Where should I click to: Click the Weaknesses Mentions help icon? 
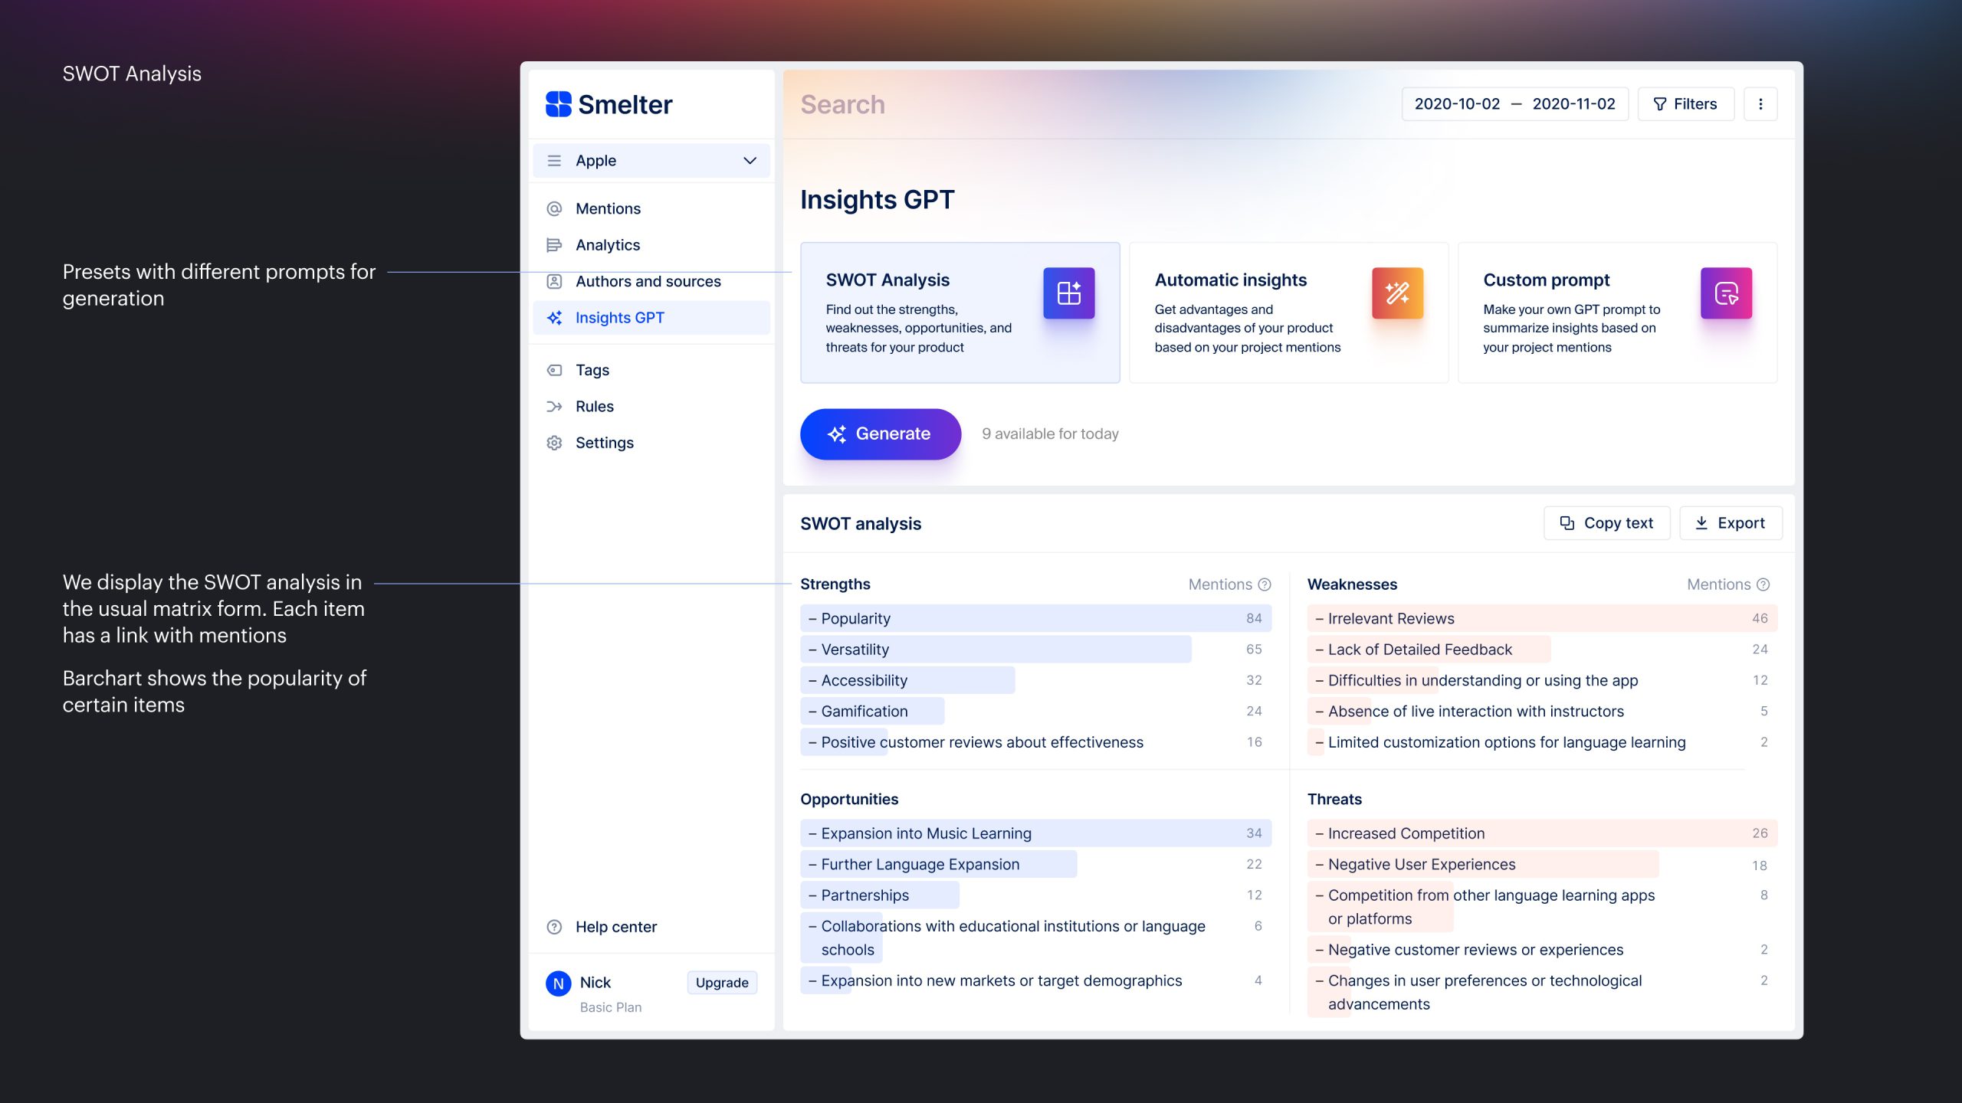tap(1763, 584)
